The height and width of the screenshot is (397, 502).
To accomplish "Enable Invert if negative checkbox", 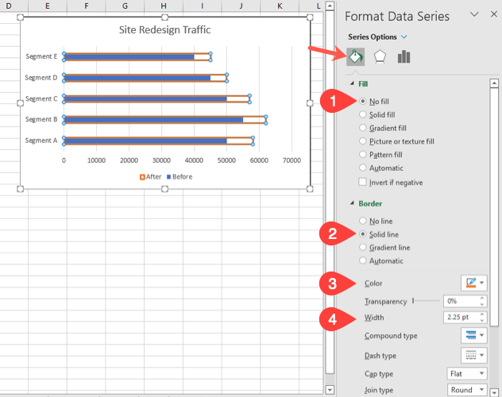I will point(364,182).
